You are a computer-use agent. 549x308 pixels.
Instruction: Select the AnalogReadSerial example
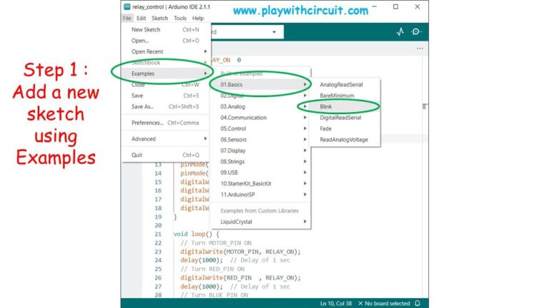[345, 85]
